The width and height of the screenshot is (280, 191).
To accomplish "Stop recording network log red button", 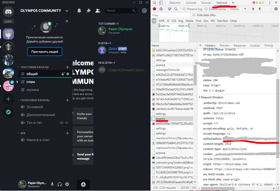I will click(155, 9).
